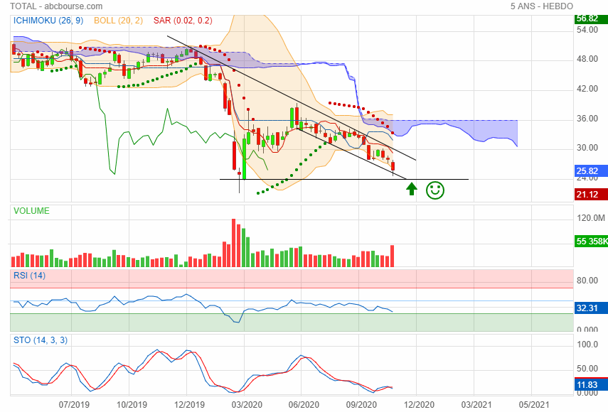Click the 09/2020 date axis label
The width and height of the screenshot is (608, 412).
pyautogui.click(x=361, y=405)
